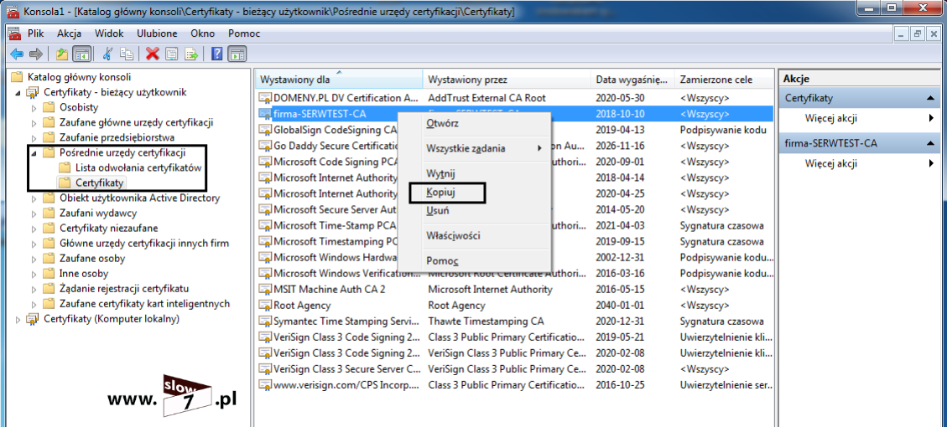Viewport: 947px width, 427px height.
Task: Expand the Certyfikaty (Komputer lokalny) node
Action: (x=17, y=319)
